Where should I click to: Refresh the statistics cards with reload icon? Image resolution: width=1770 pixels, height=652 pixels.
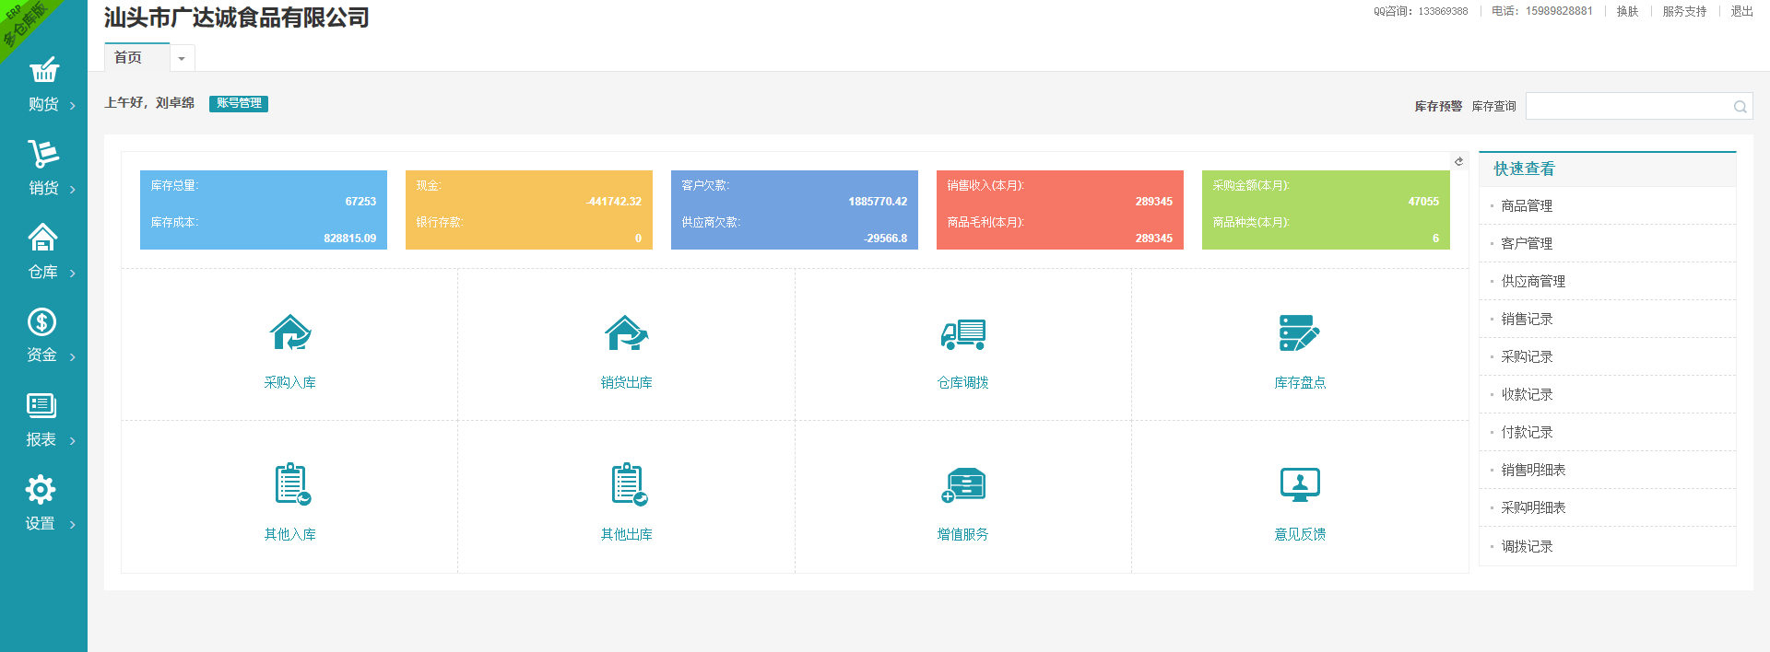click(1458, 161)
